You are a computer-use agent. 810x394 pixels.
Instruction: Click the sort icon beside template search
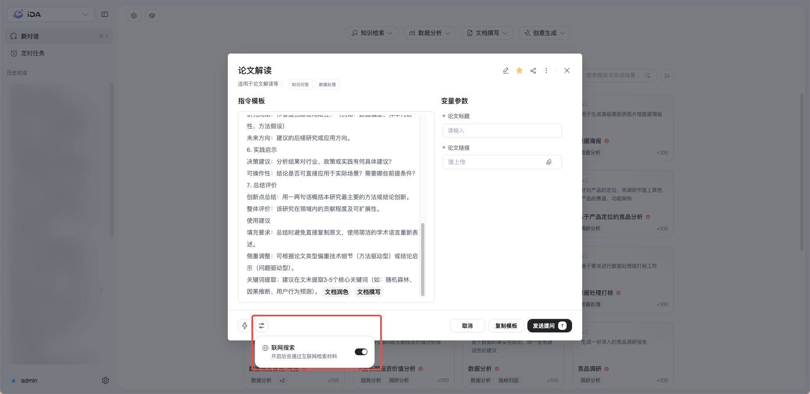tap(667, 76)
